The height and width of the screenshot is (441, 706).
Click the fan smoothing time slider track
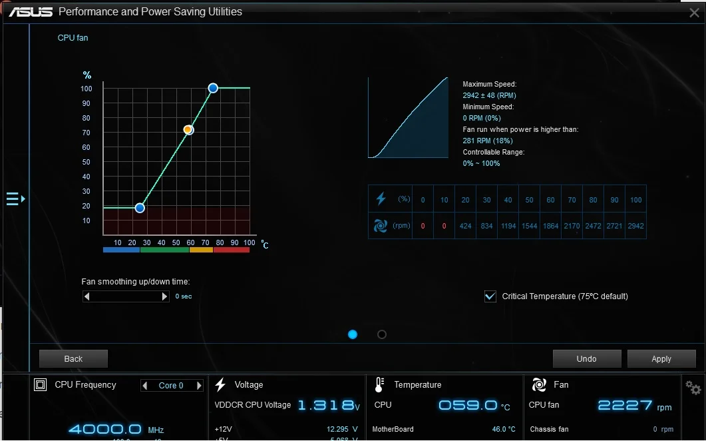[126, 296]
